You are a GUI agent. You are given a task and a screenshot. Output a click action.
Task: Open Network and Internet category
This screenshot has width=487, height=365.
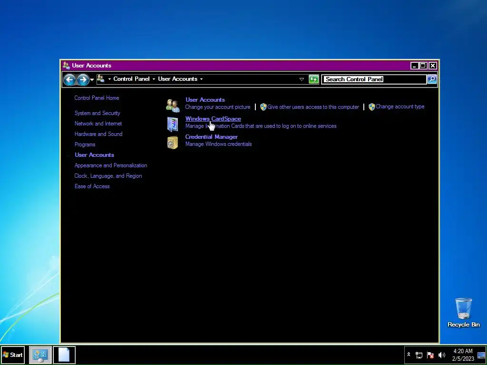(x=98, y=124)
